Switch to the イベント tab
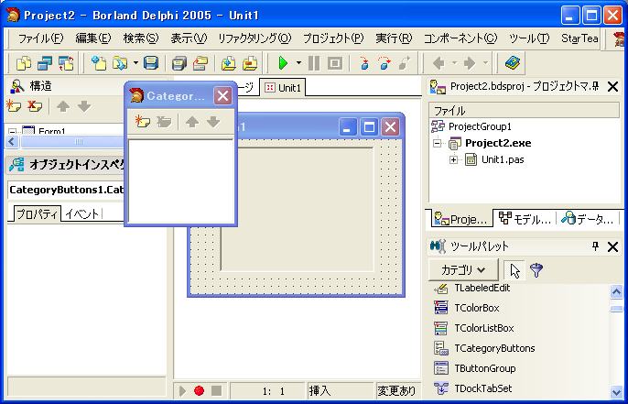 click(81, 214)
